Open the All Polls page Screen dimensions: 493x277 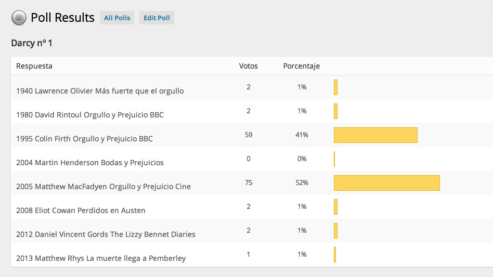(x=117, y=18)
